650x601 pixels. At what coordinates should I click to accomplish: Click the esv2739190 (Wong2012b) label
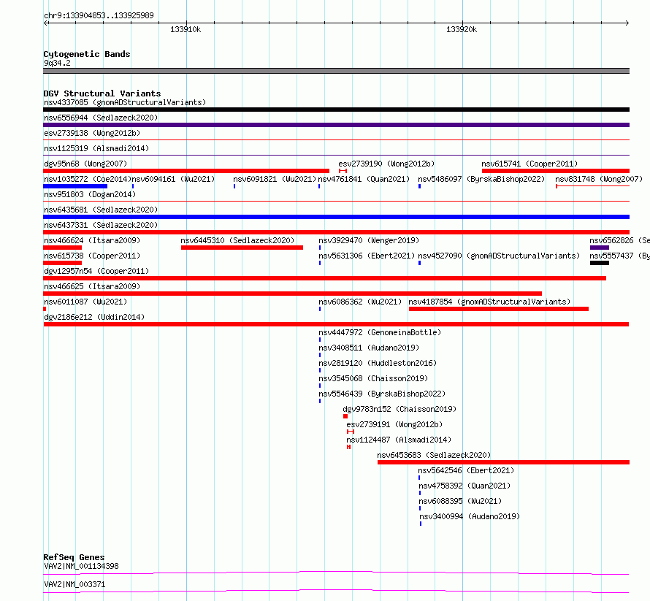pos(386,164)
